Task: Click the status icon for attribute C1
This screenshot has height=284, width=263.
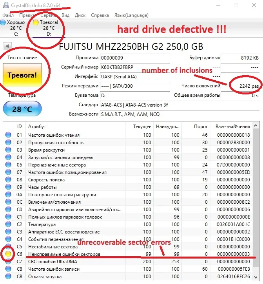Action: (8, 217)
